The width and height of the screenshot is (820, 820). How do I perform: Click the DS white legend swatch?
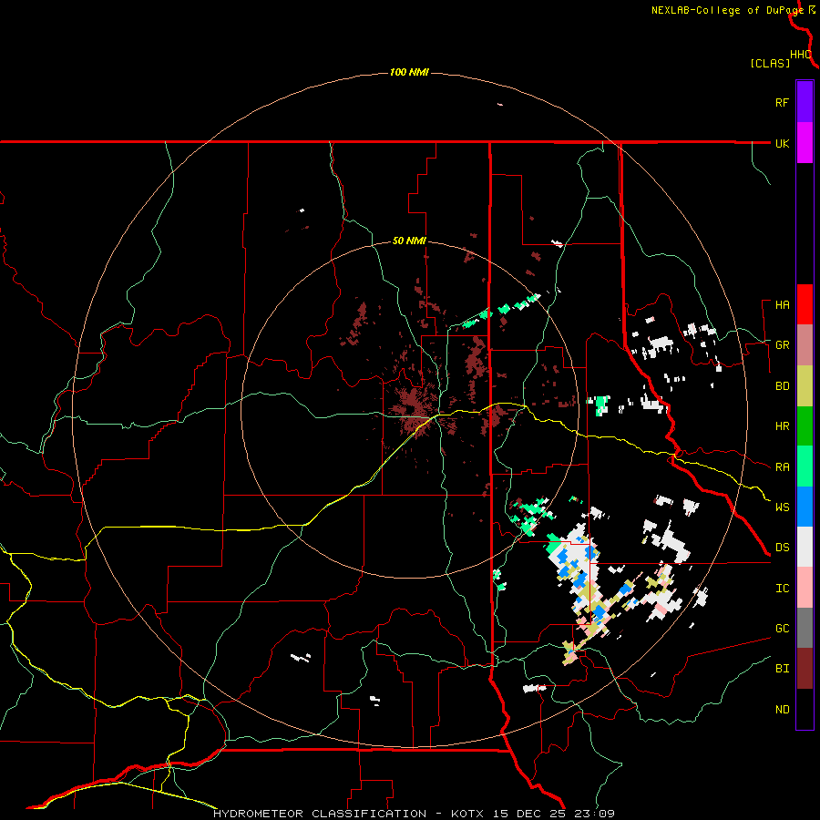(805, 547)
